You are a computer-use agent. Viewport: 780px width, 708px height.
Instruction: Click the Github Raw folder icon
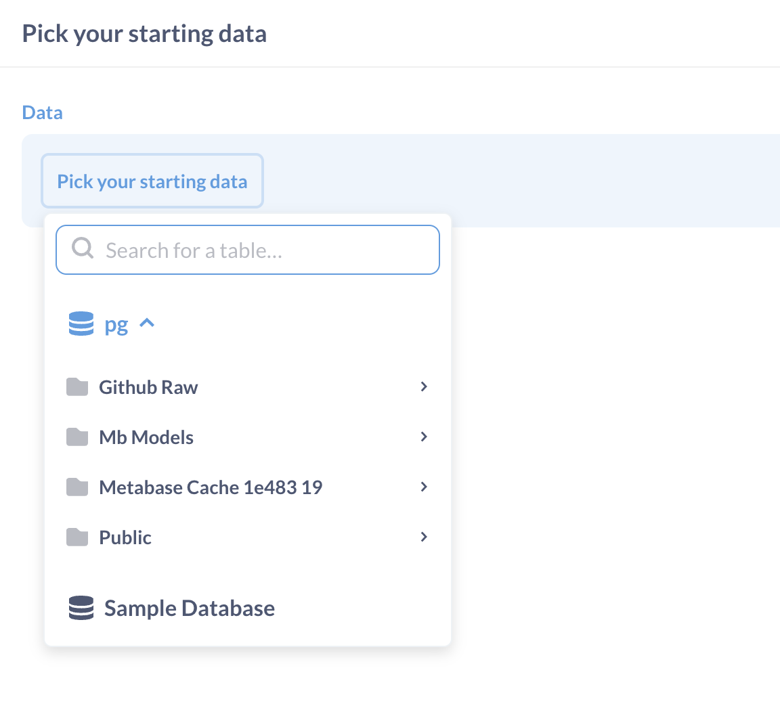point(78,386)
